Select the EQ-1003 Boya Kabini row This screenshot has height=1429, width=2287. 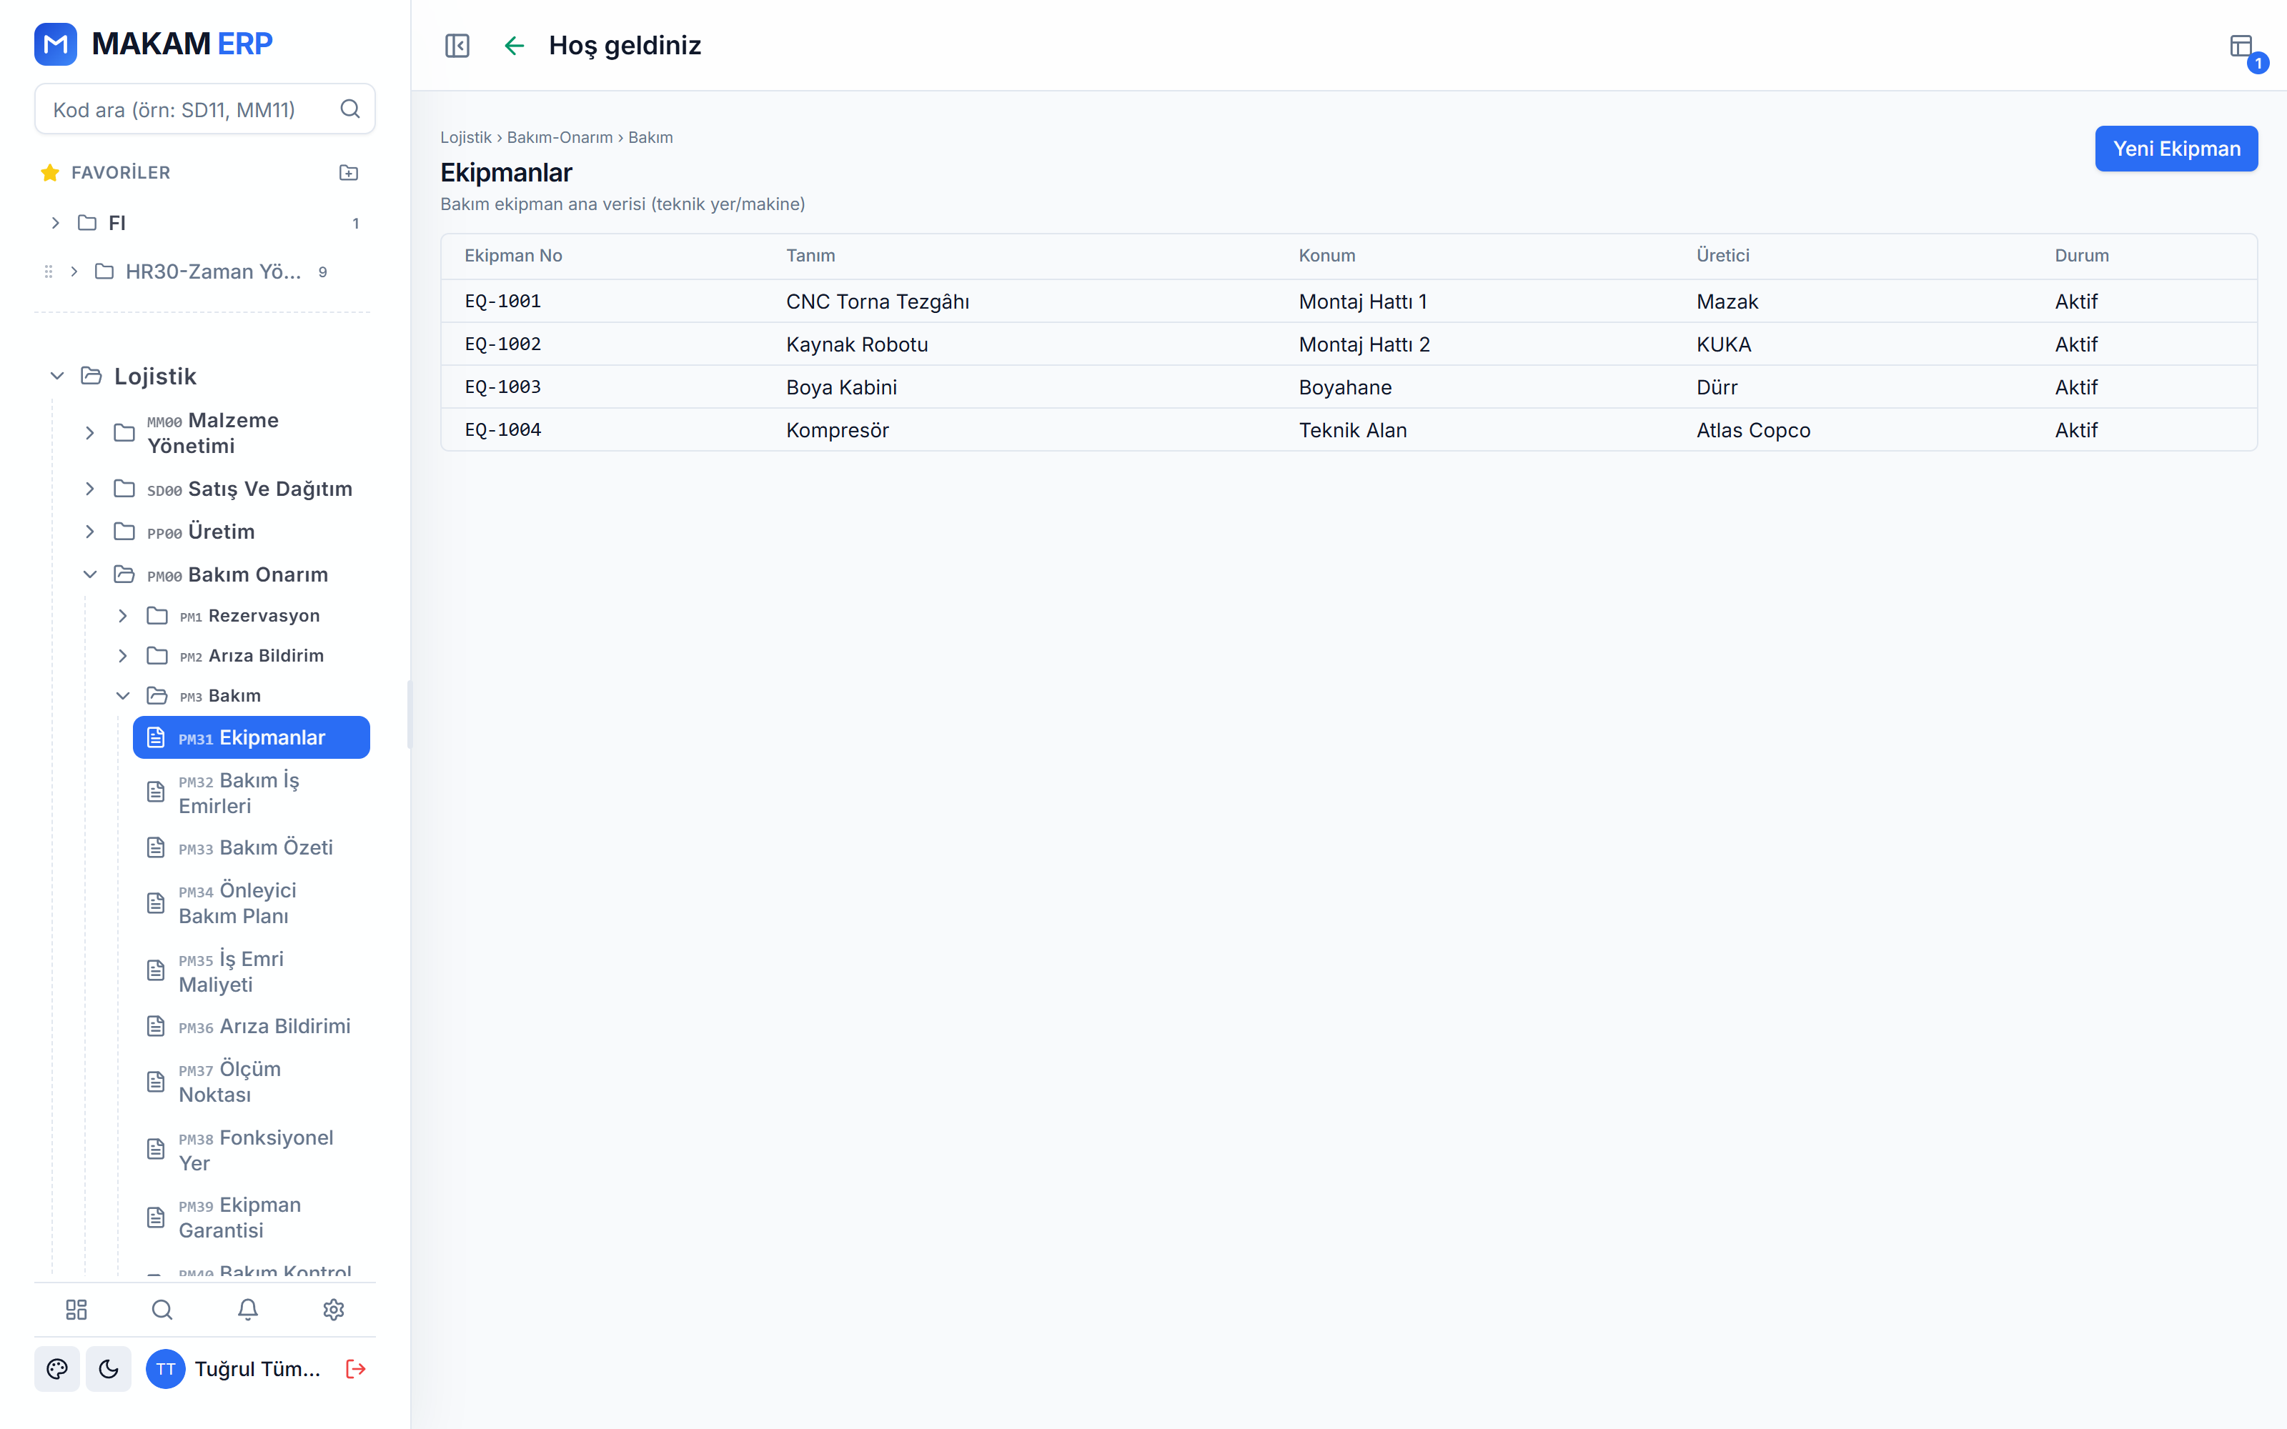coord(1349,387)
